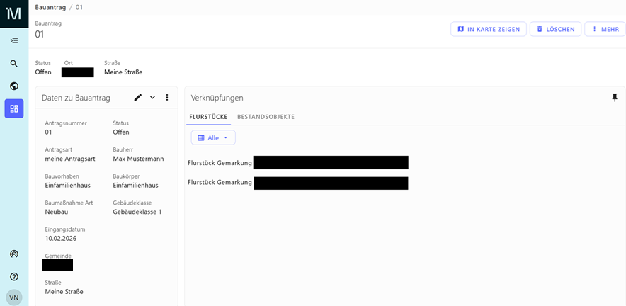
Task: Click breadcrumb entry 01
Action: [79, 7]
